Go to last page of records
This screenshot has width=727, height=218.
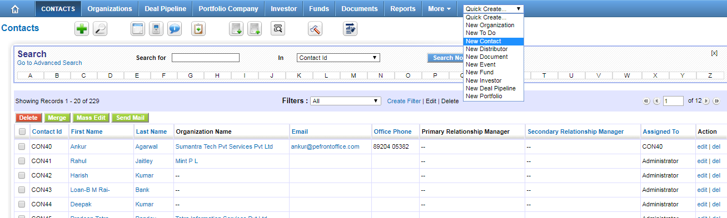pyautogui.click(x=716, y=101)
